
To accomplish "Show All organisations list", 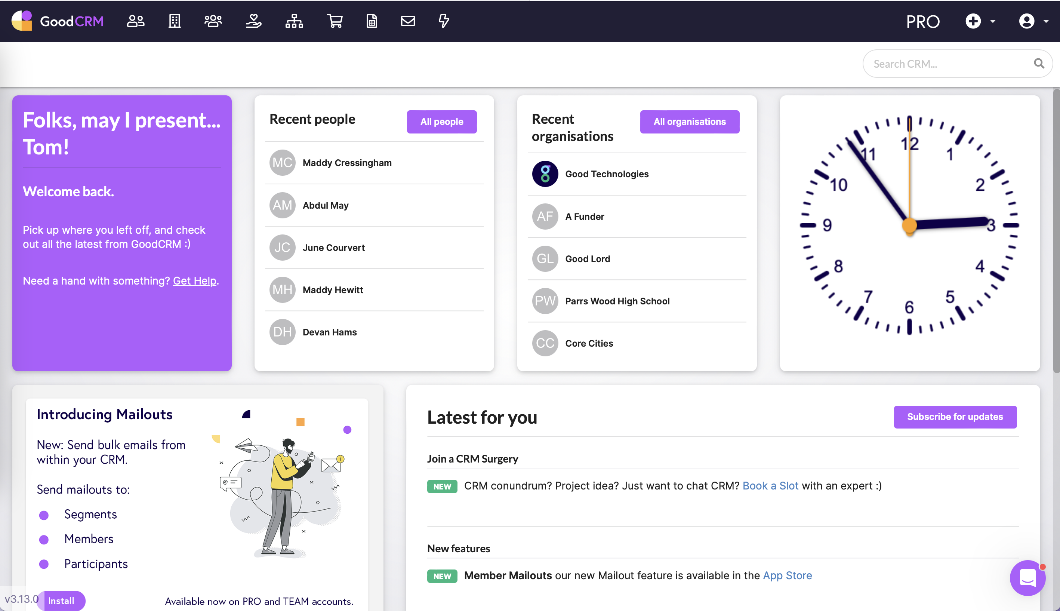I will 689,122.
